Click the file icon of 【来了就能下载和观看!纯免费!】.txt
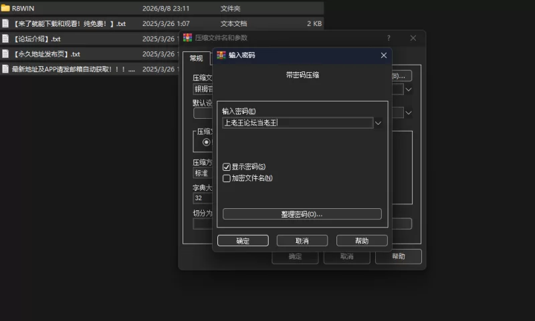Image resolution: width=535 pixels, height=321 pixels. click(x=5, y=23)
